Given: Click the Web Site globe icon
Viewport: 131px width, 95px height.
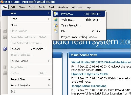Looking at the screenshot, I should (56, 20).
